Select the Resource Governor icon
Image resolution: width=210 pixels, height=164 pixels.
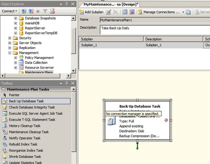coord(21,67)
